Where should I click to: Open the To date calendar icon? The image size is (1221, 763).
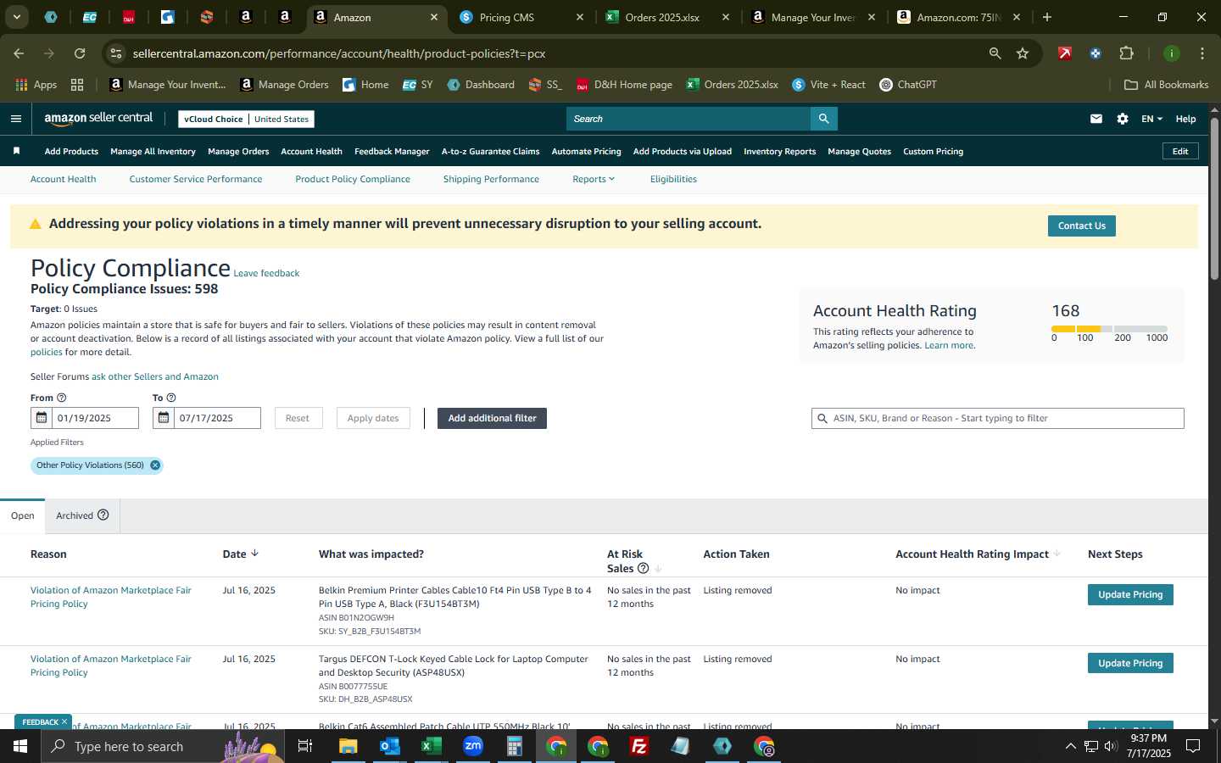(x=163, y=418)
